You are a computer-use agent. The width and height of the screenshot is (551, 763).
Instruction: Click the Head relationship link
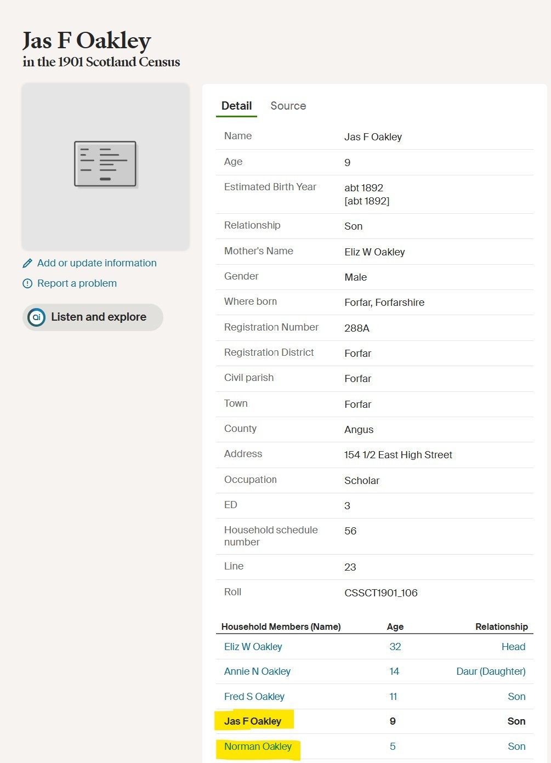pyautogui.click(x=513, y=647)
